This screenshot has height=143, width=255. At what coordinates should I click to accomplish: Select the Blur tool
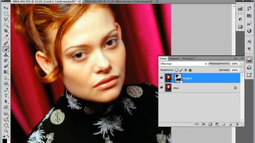coord(6,77)
